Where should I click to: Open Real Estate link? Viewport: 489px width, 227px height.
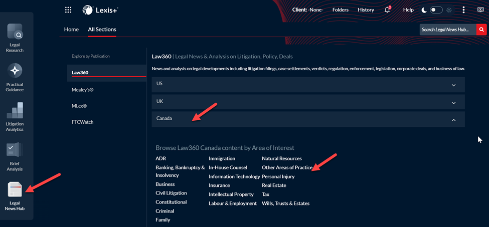coord(274,185)
